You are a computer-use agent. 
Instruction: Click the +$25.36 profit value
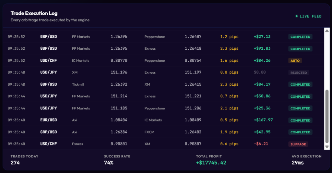click(x=262, y=108)
